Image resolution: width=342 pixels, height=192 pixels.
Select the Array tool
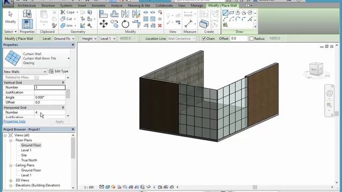146,19
